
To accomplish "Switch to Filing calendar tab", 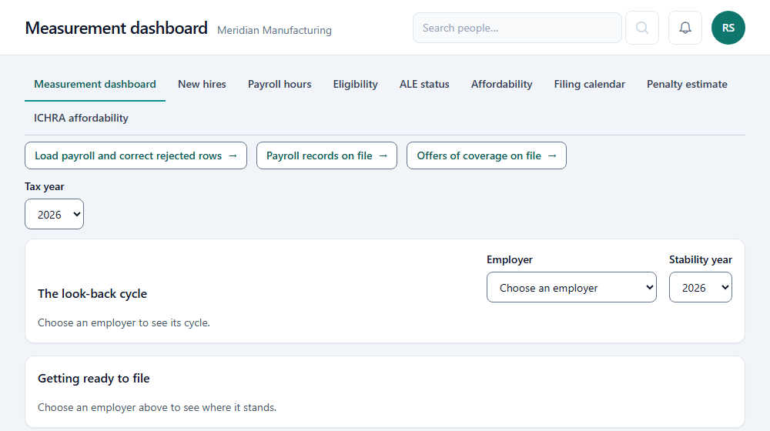I will tap(589, 85).
